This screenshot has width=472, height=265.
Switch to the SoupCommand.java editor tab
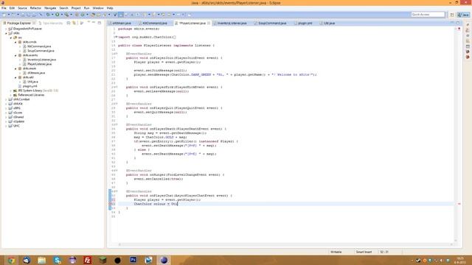[271, 23]
